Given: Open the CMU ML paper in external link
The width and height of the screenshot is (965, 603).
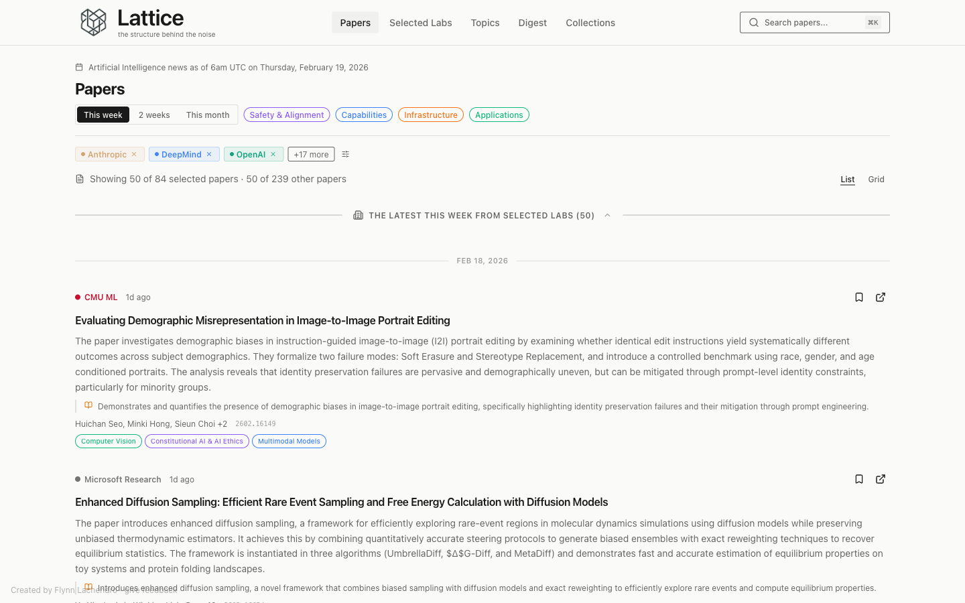Looking at the screenshot, I should coord(881,297).
